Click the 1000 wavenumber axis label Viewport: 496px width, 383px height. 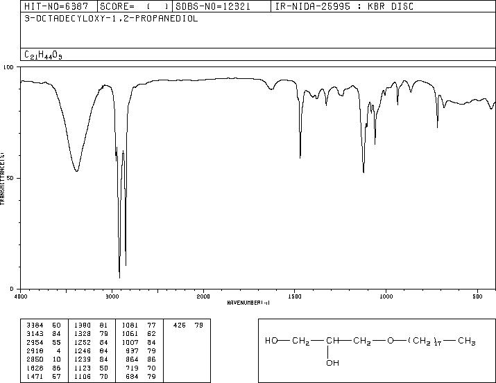[x=386, y=296]
